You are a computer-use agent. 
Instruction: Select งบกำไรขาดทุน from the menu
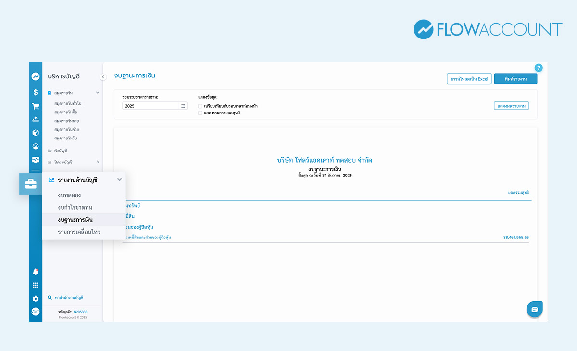[75, 207]
